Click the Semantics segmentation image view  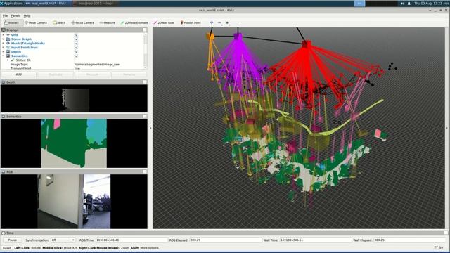pos(74,143)
